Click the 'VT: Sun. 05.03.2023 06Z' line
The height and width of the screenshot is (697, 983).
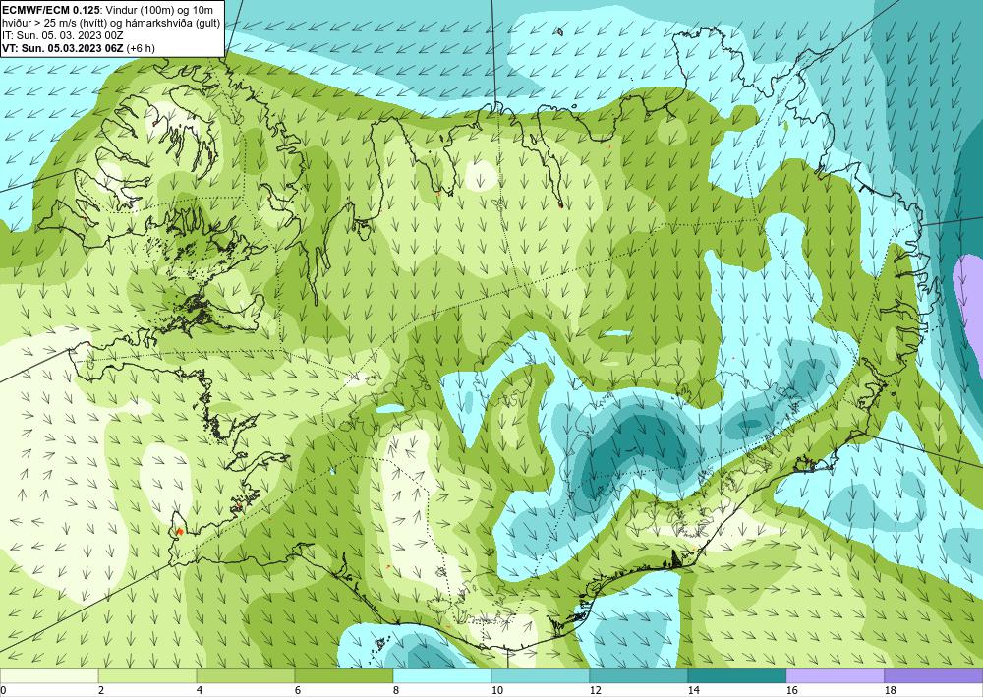tap(63, 48)
